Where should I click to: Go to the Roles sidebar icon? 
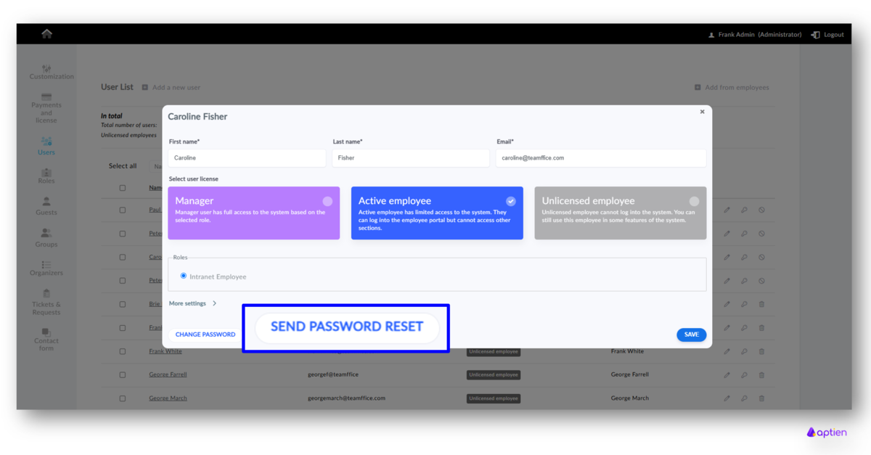pos(46,176)
